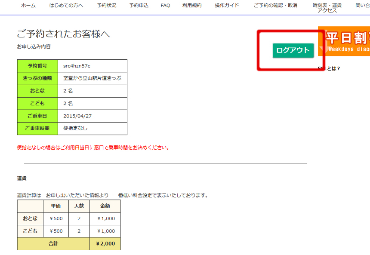Open 操作ガイド in the navigation
The width and height of the screenshot is (370, 255).
coord(227,6)
